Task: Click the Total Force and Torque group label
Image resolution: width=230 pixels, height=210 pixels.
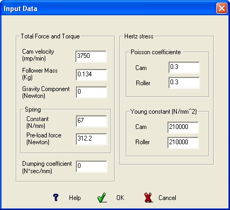Action: pos(50,36)
